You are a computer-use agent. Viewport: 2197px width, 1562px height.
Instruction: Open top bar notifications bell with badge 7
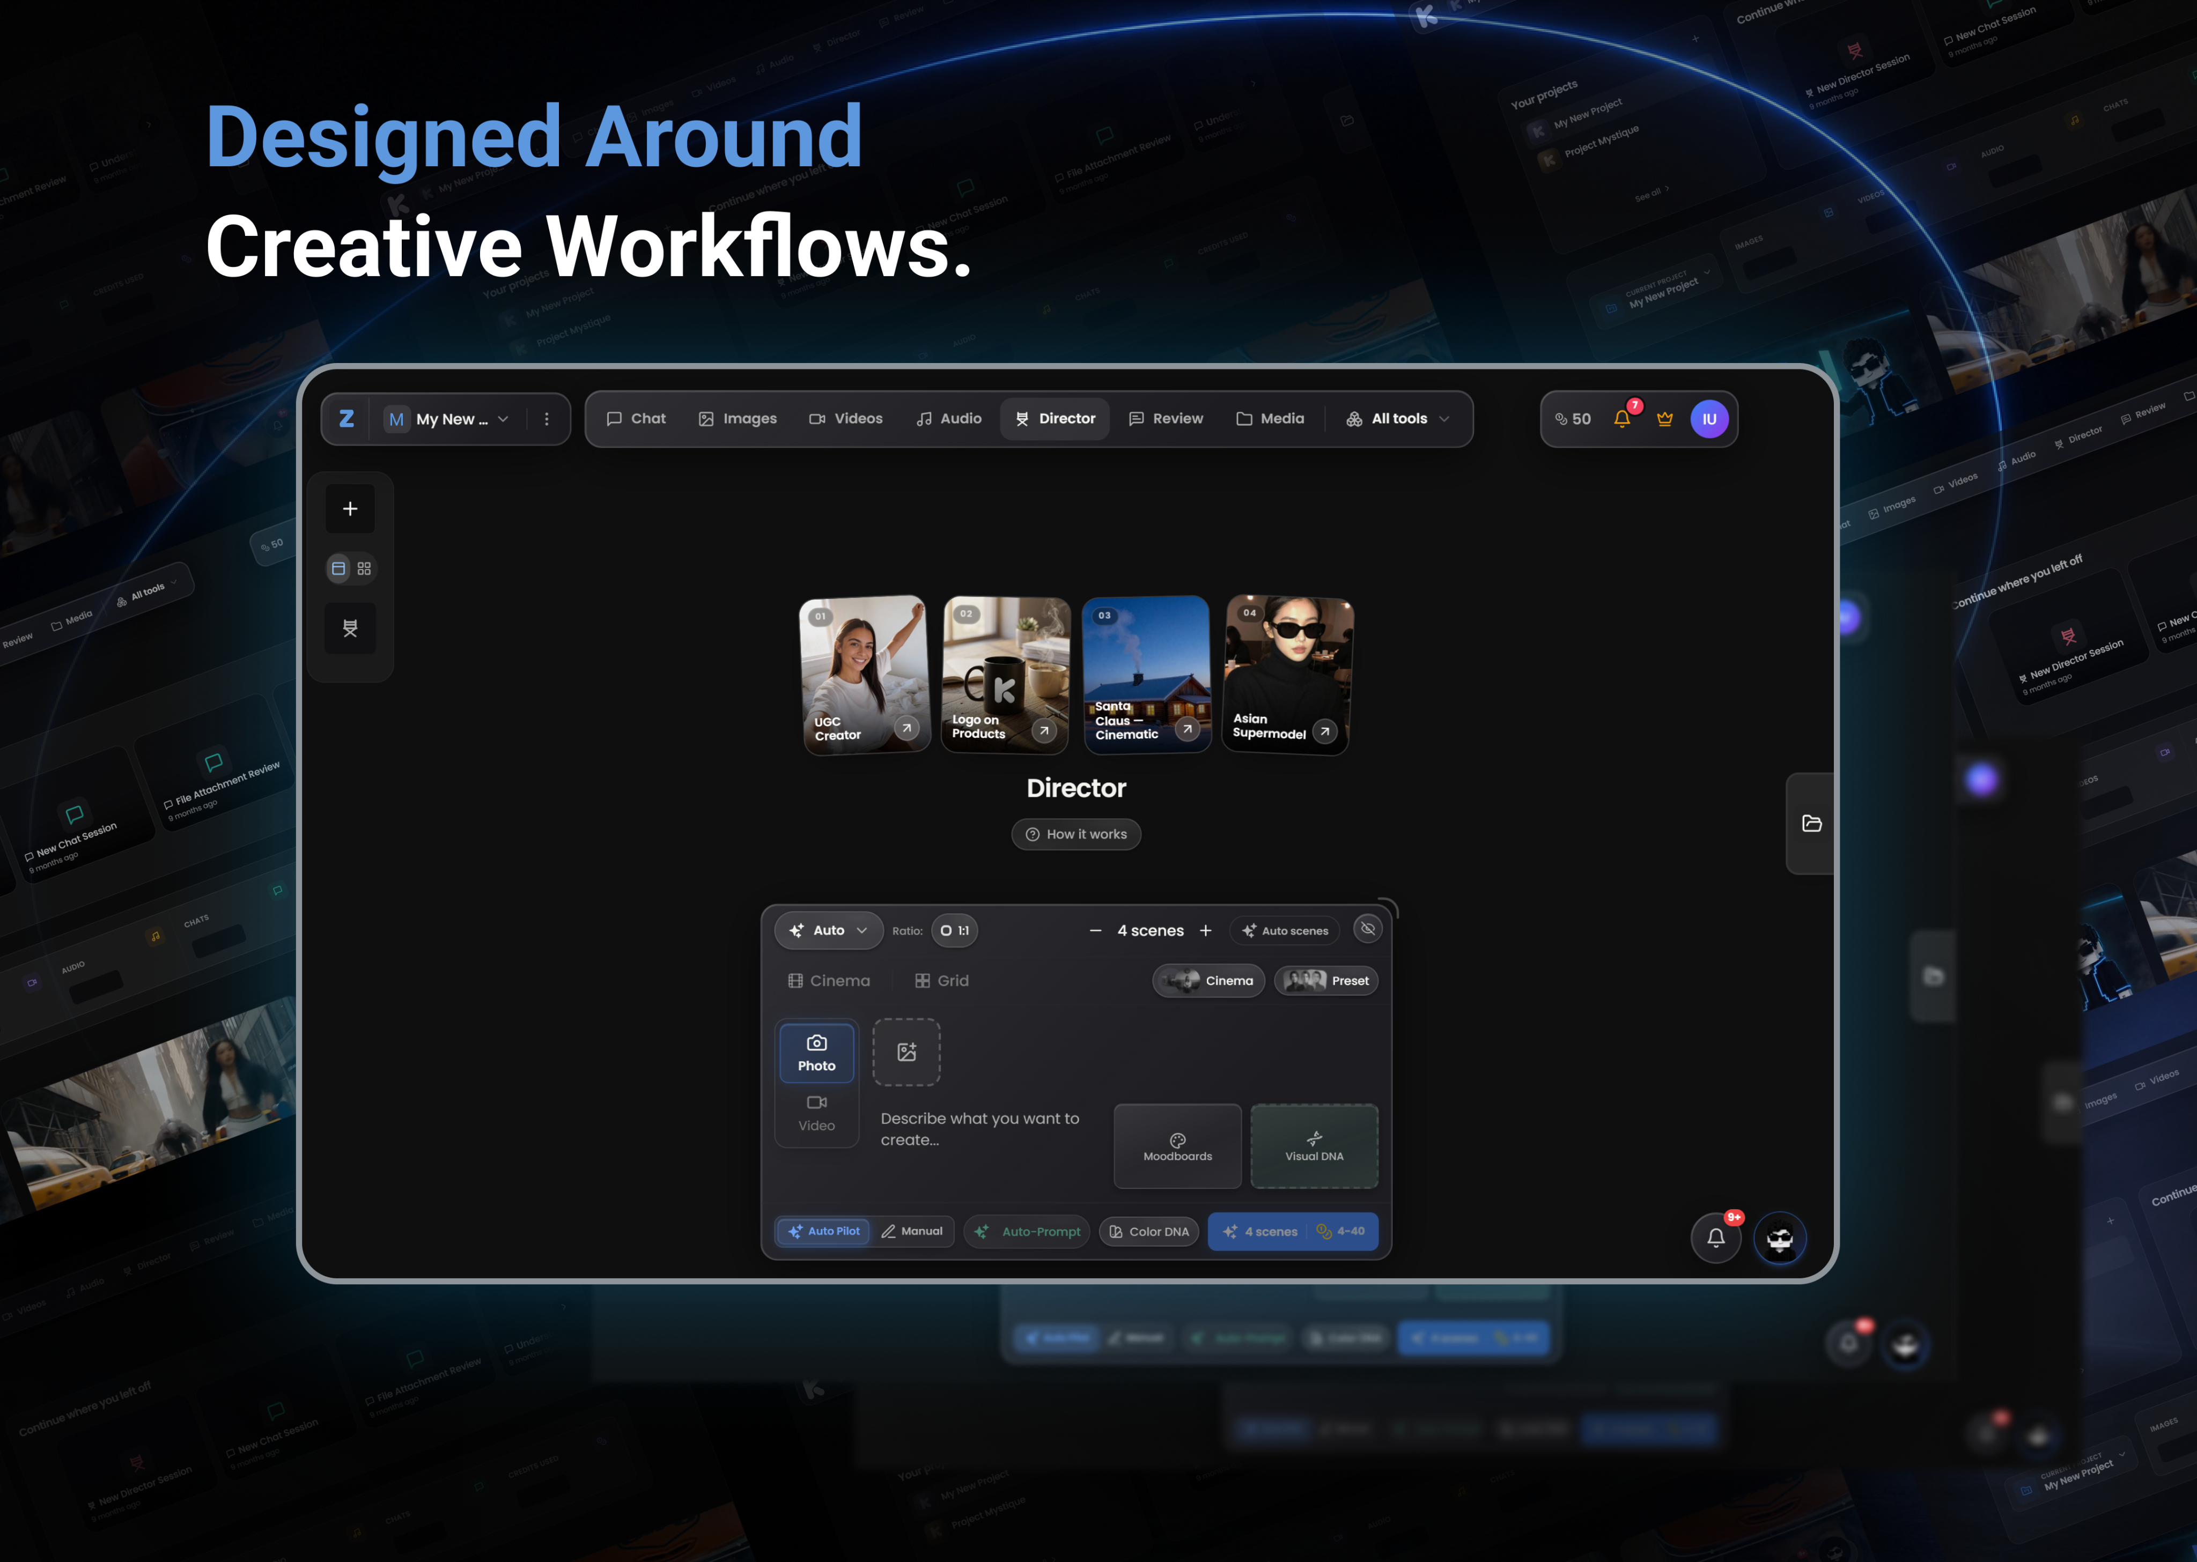click(1623, 418)
